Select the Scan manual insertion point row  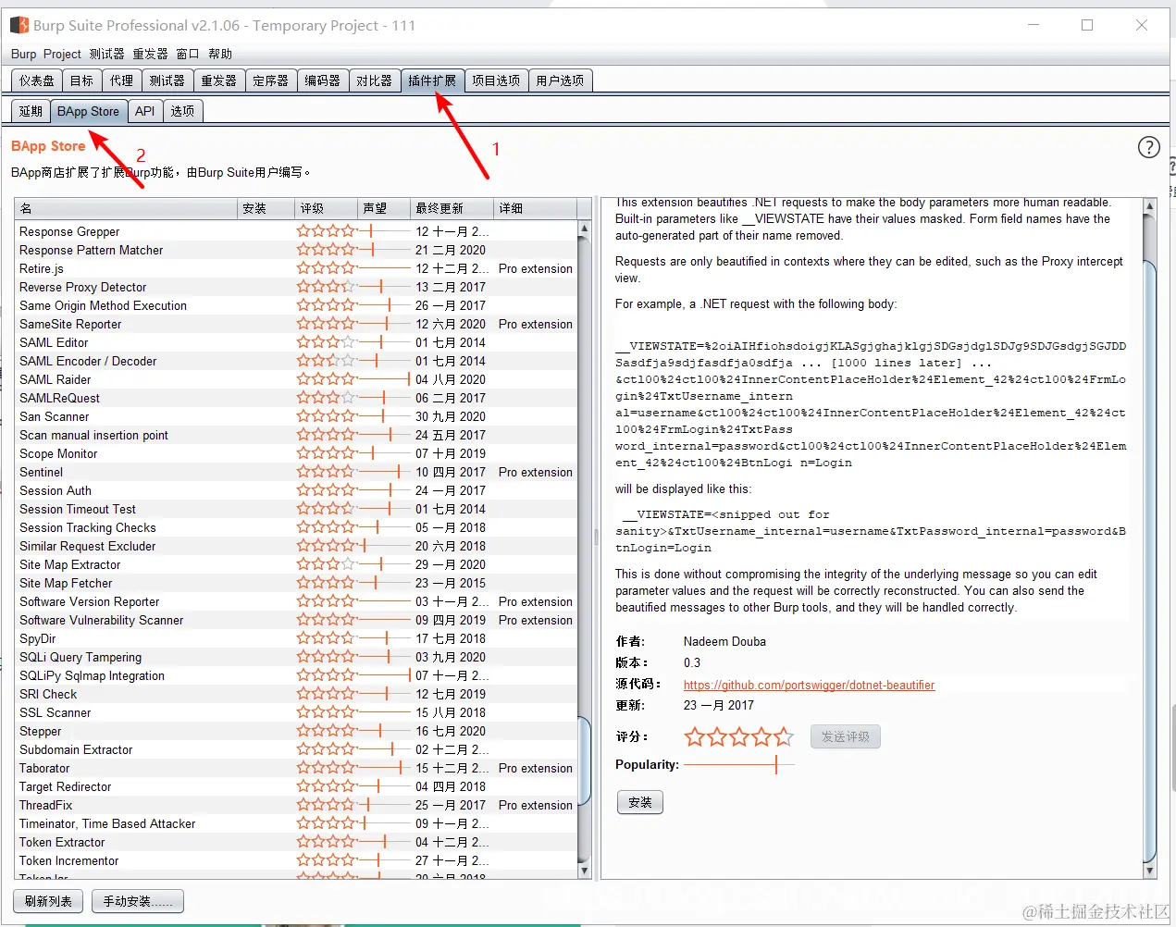pyautogui.click(x=296, y=435)
